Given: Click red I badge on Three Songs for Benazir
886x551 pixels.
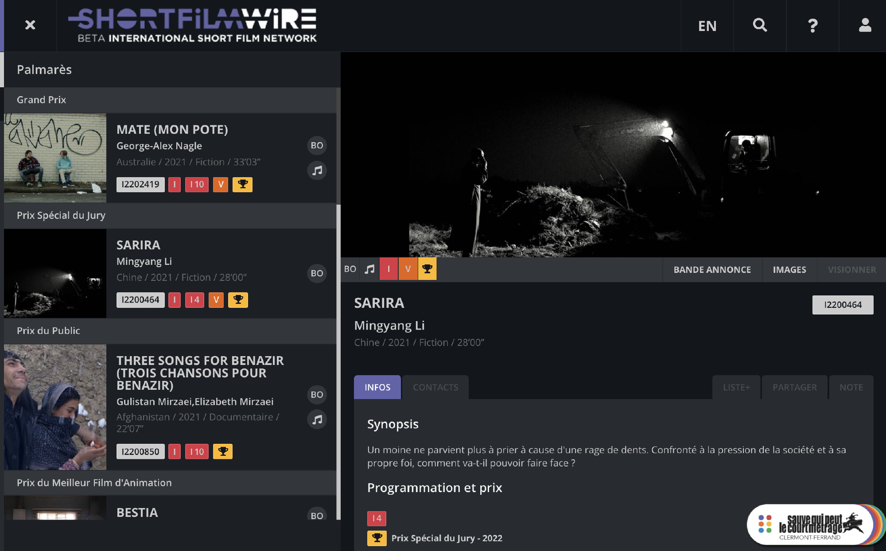Looking at the screenshot, I should pyautogui.click(x=175, y=451).
